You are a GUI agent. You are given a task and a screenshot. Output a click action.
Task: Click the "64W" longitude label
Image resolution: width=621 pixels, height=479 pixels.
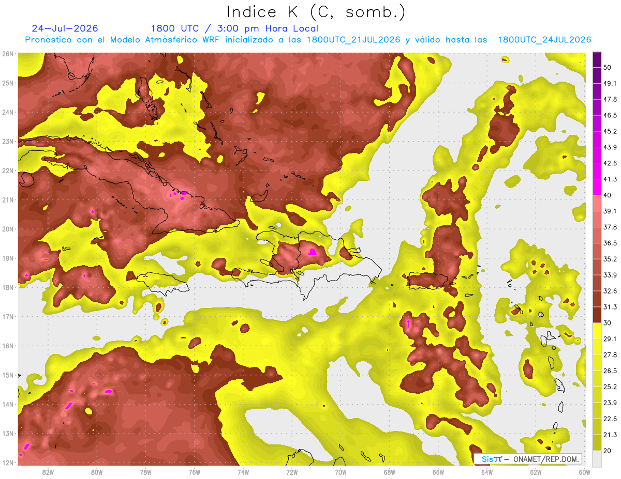click(x=487, y=472)
